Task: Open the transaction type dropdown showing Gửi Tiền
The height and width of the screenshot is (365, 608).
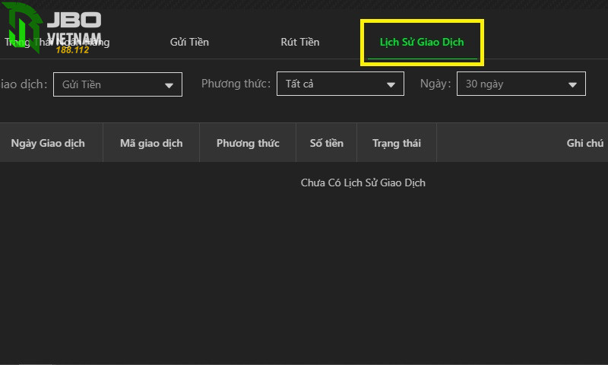Action: click(x=118, y=84)
